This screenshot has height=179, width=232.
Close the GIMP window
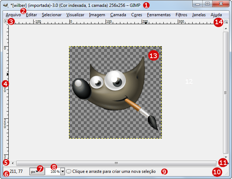[x=221, y=4]
